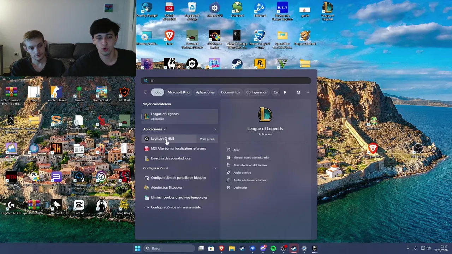
Task: Expand the Aplicaciones results section
Action: pyautogui.click(x=215, y=129)
